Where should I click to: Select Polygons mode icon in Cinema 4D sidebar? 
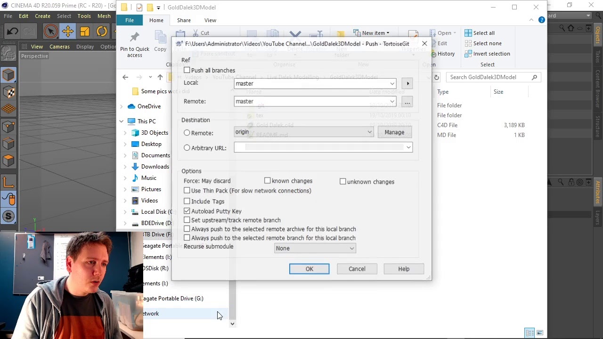(x=8, y=160)
